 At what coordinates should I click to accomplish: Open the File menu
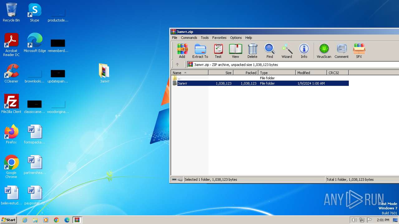coord(175,38)
